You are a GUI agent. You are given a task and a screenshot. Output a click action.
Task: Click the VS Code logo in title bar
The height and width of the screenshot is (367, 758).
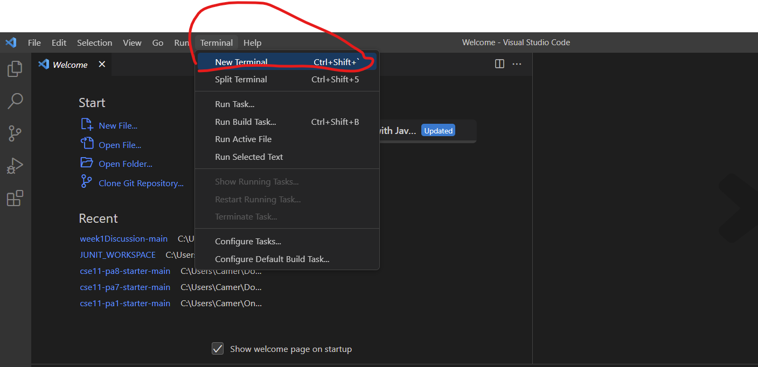[x=11, y=43]
